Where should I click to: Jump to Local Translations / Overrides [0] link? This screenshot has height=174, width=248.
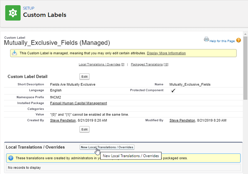pos(101,64)
